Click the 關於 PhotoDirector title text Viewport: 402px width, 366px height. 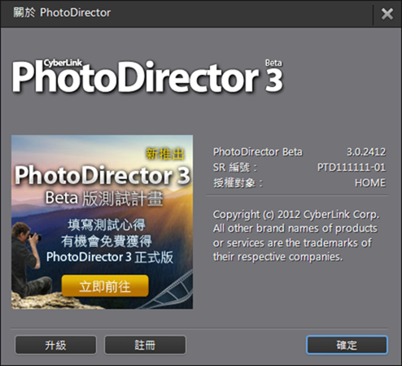click(x=62, y=13)
